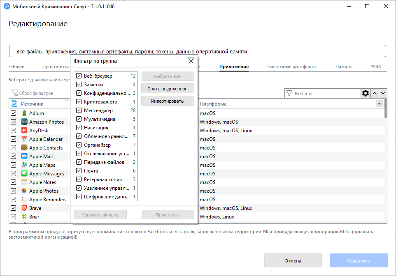This screenshot has height=276, width=396.
Task: Open search settings gear icon
Action: [x=366, y=94]
